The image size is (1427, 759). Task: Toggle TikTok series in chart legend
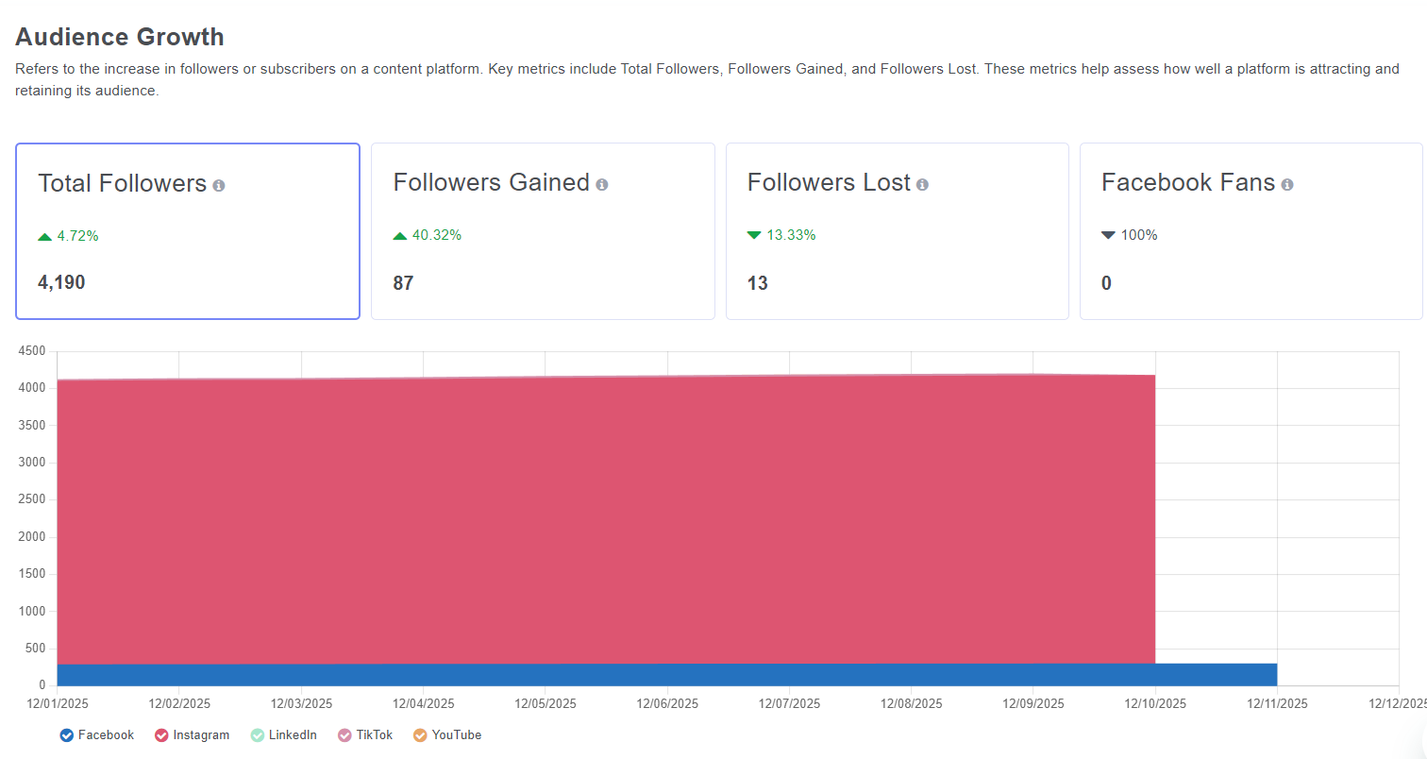point(344,735)
